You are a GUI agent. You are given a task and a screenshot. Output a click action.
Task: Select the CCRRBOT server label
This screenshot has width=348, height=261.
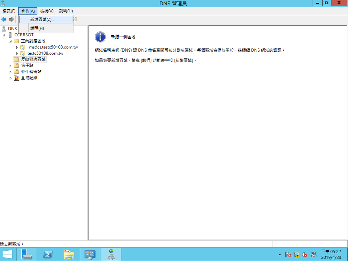point(24,35)
